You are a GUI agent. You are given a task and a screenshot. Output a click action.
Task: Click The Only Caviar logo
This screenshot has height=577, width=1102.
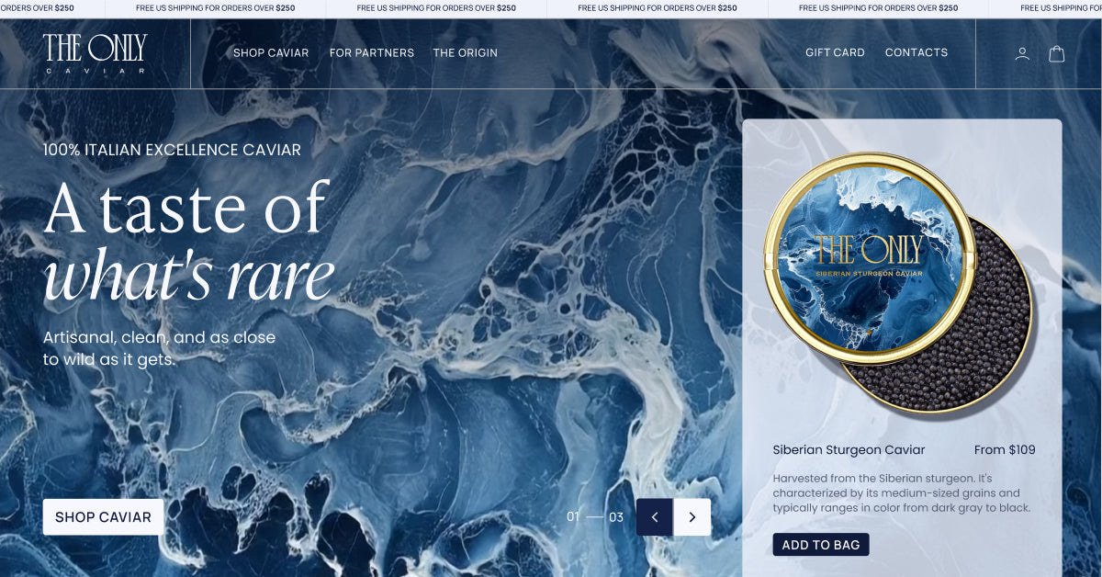(x=95, y=53)
